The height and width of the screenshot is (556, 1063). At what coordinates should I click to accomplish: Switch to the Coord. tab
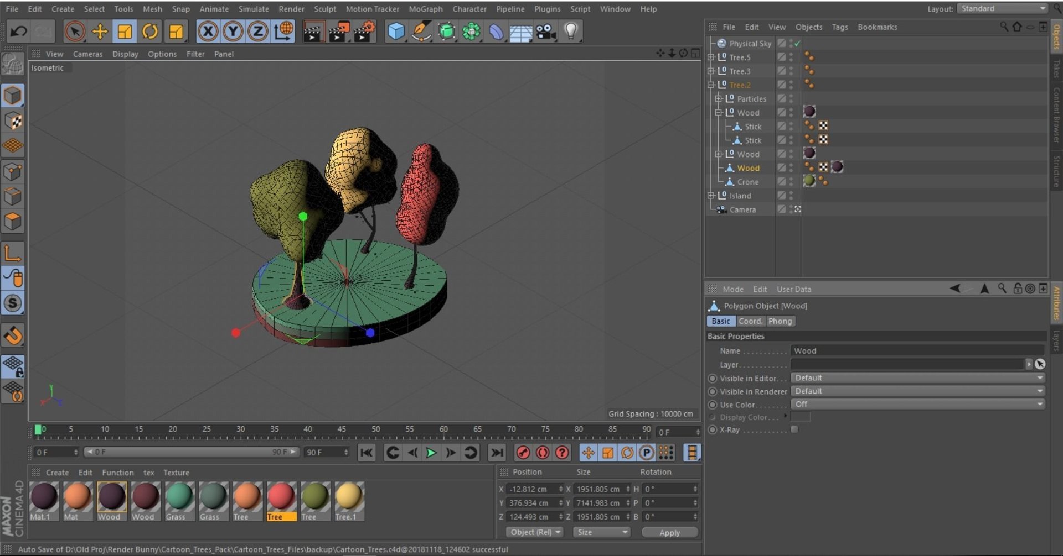[750, 321]
